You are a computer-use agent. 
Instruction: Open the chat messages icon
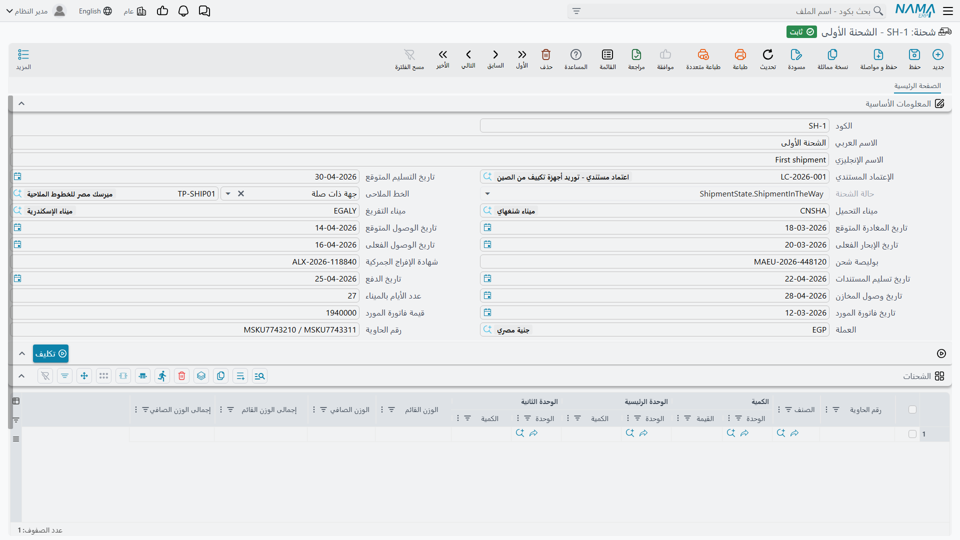coord(204,11)
